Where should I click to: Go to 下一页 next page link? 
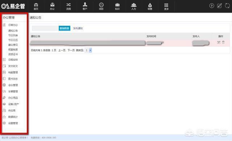click(x=71, y=50)
